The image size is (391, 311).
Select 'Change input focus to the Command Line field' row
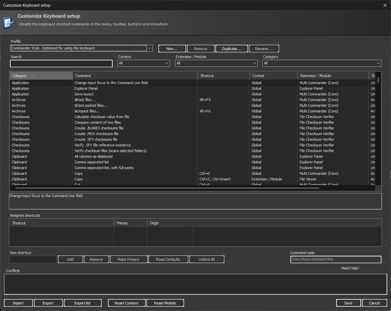(x=193, y=83)
